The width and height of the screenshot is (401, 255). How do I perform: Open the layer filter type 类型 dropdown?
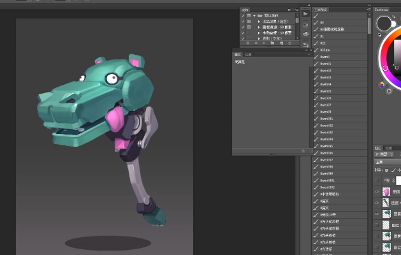tap(384, 154)
